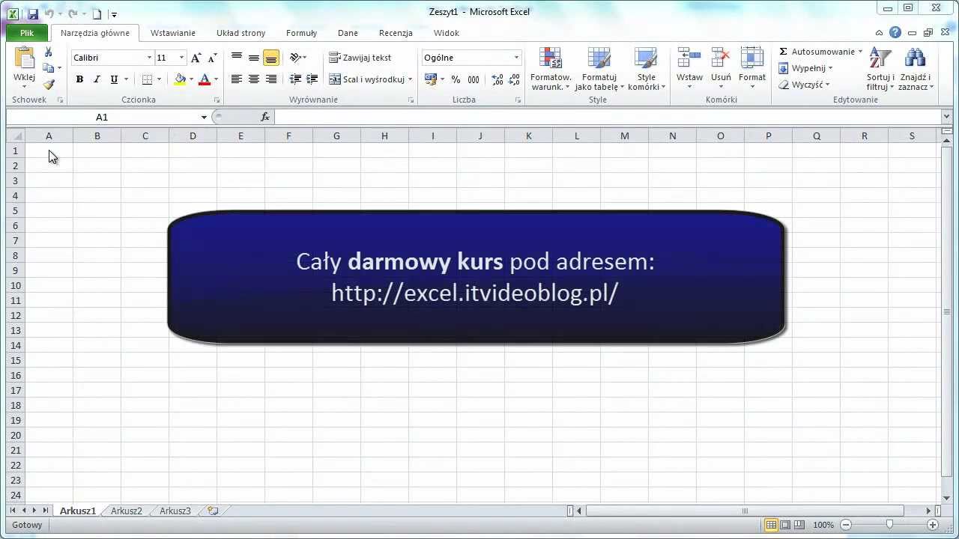This screenshot has width=959, height=539.
Task: Align cell text right
Action: click(271, 79)
